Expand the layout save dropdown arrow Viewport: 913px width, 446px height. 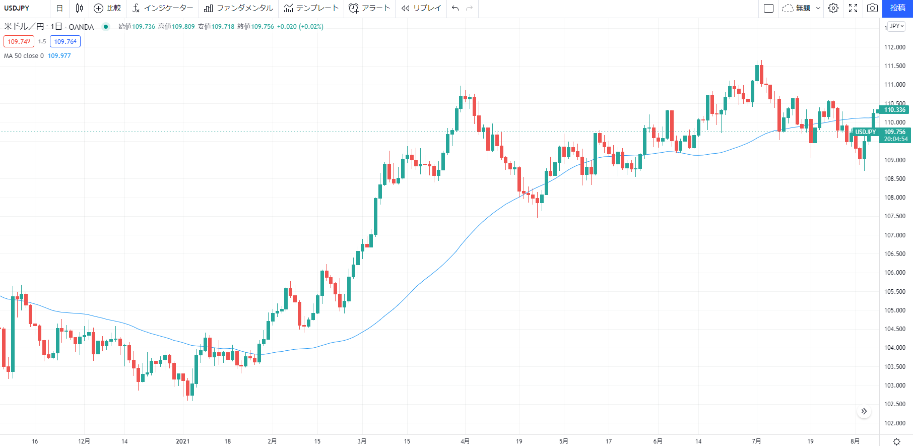click(x=818, y=8)
